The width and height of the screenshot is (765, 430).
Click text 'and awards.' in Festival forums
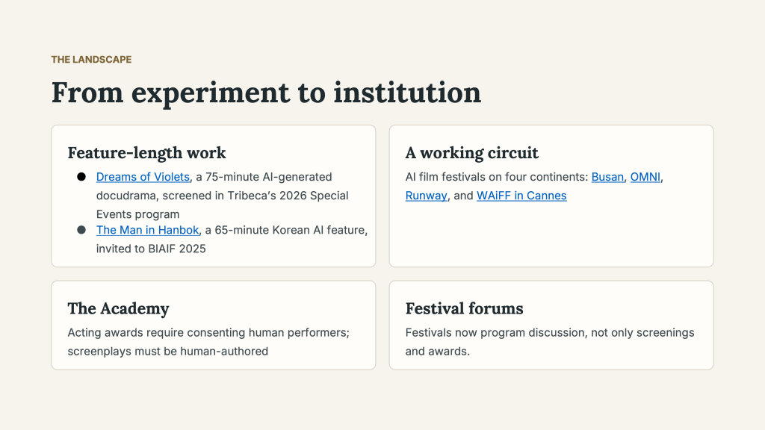(437, 351)
